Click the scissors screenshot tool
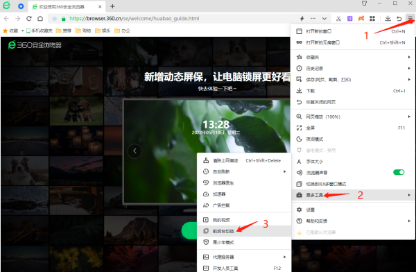This screenshot has height=272, width=416. (338, 19)
